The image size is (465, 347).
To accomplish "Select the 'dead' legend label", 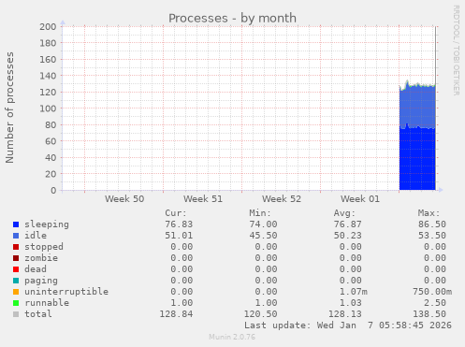I will (x=36, y=269).
